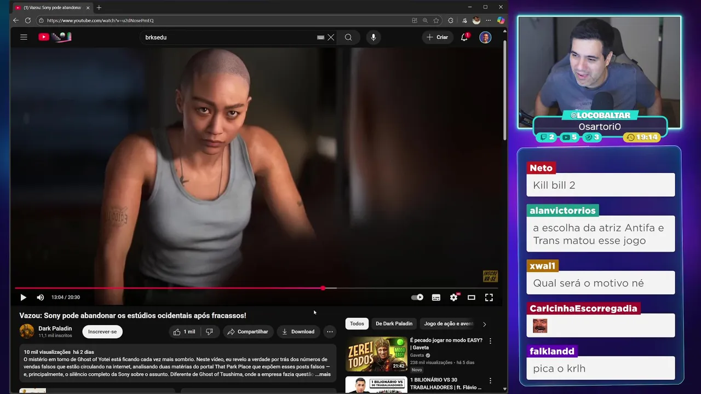Open the ZEREI TODOS Gaveta video thumbnail
The image size is (701, 394).
pos(376,354)
